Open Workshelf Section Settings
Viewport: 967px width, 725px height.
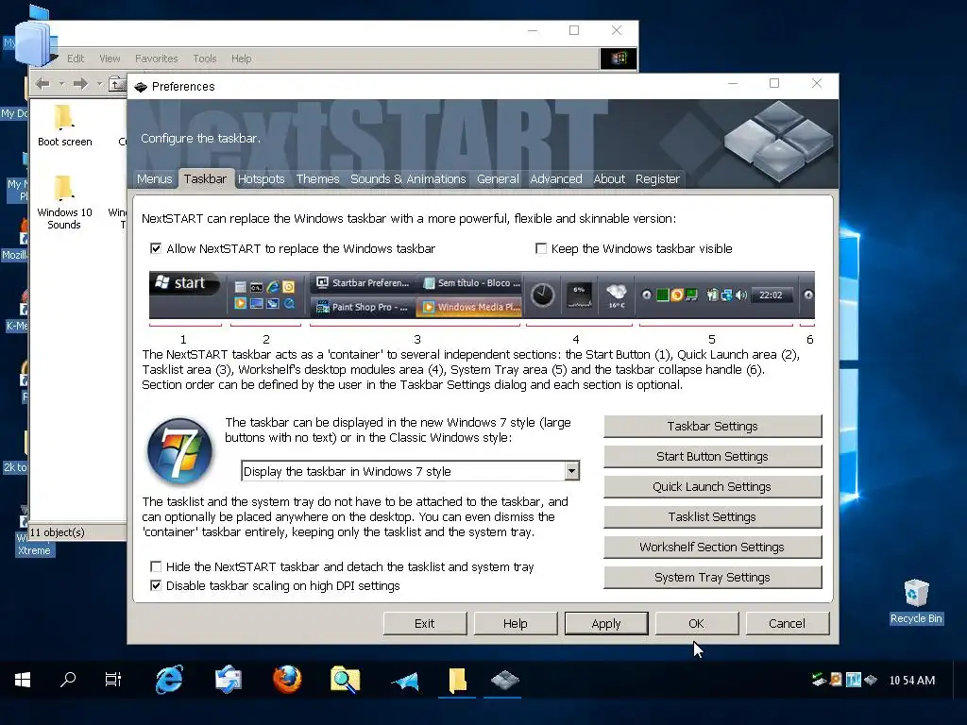click(712, 547)
